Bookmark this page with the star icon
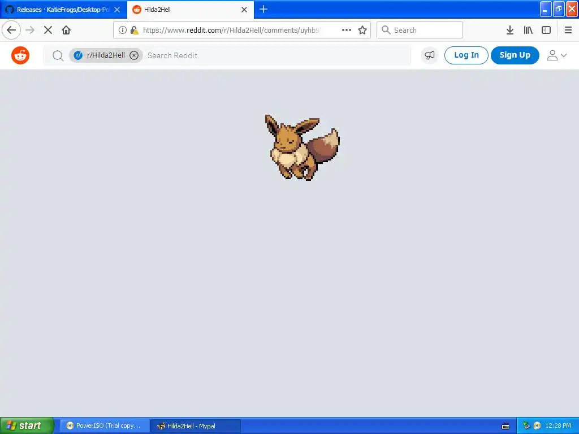This screenshot has height=434, width=579. click(362, 30)
